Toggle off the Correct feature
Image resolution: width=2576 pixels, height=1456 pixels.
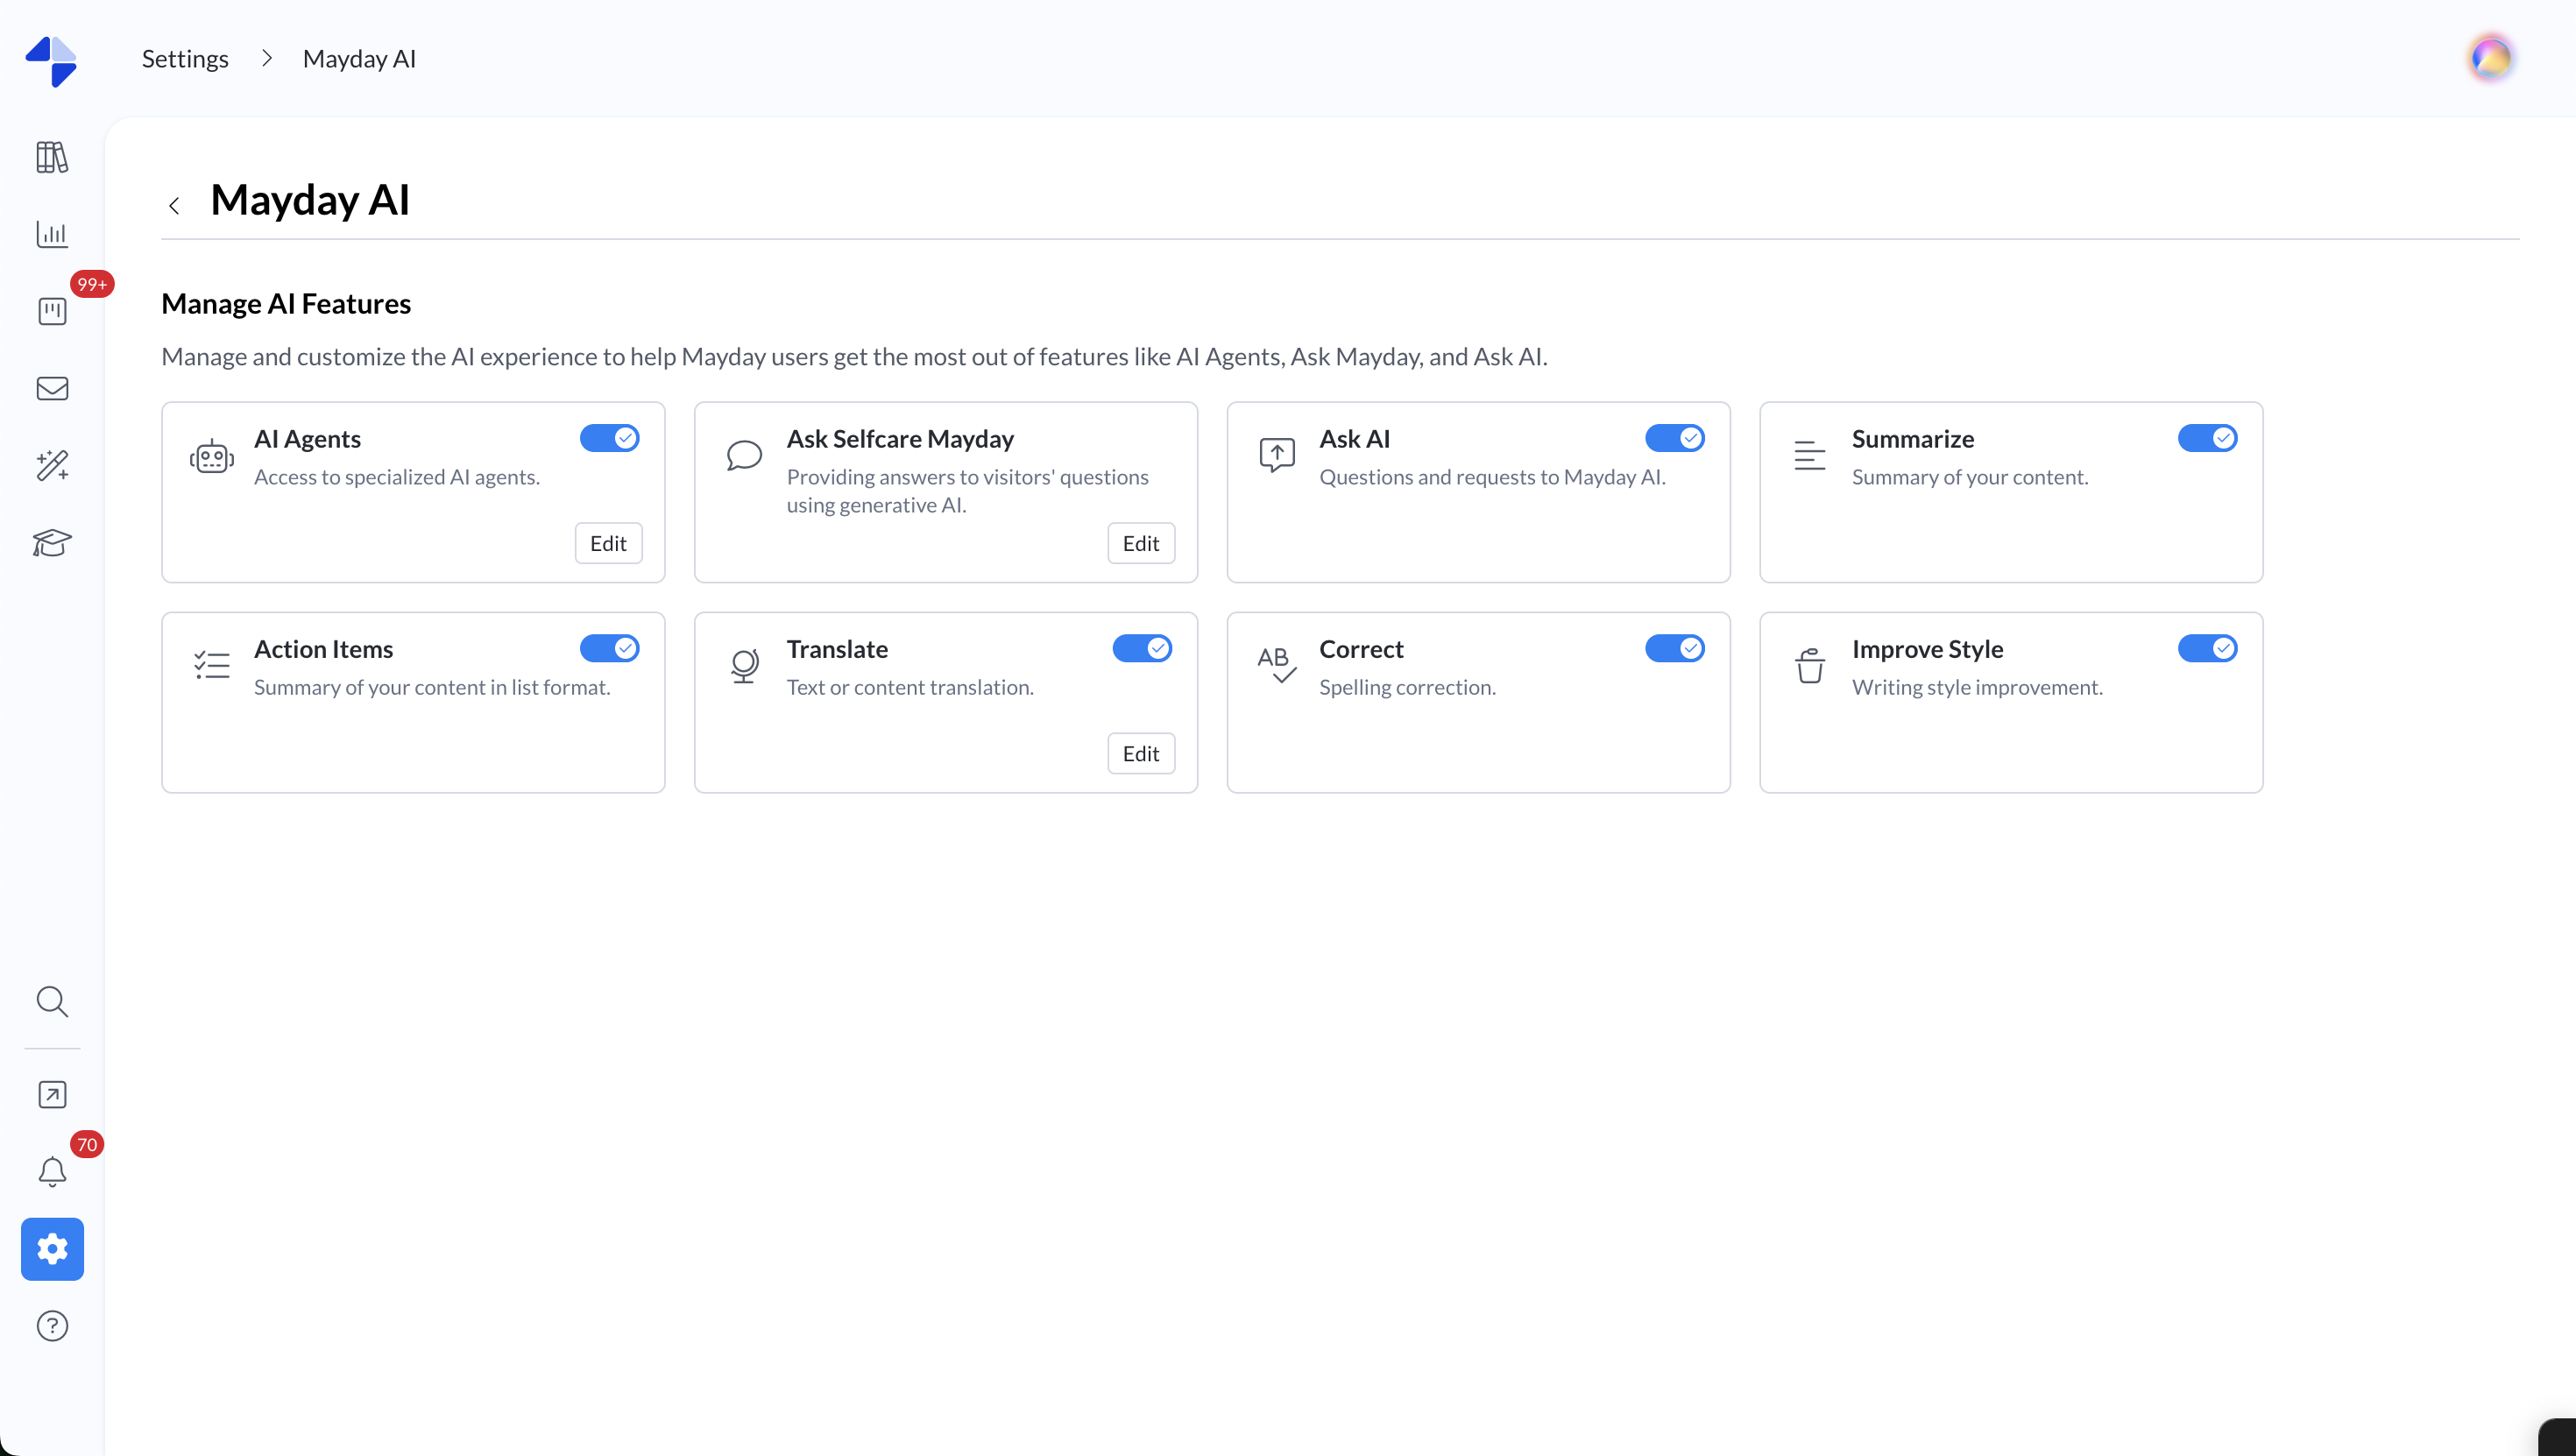click(1674, 648)
